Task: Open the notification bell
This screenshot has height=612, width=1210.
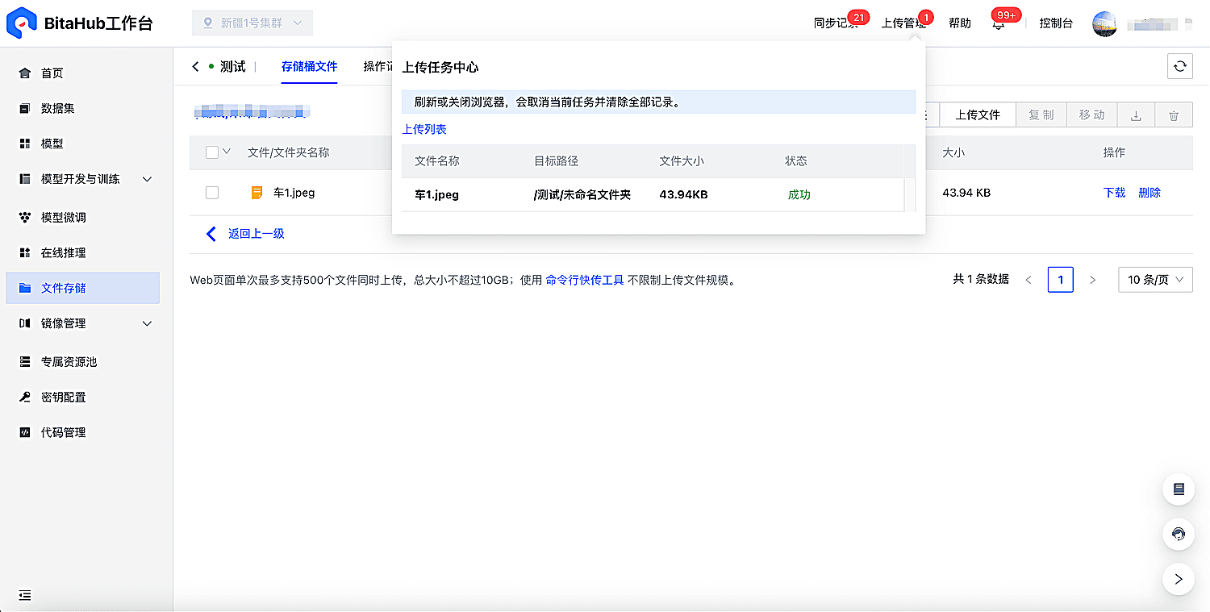Action: click(999, 23)
